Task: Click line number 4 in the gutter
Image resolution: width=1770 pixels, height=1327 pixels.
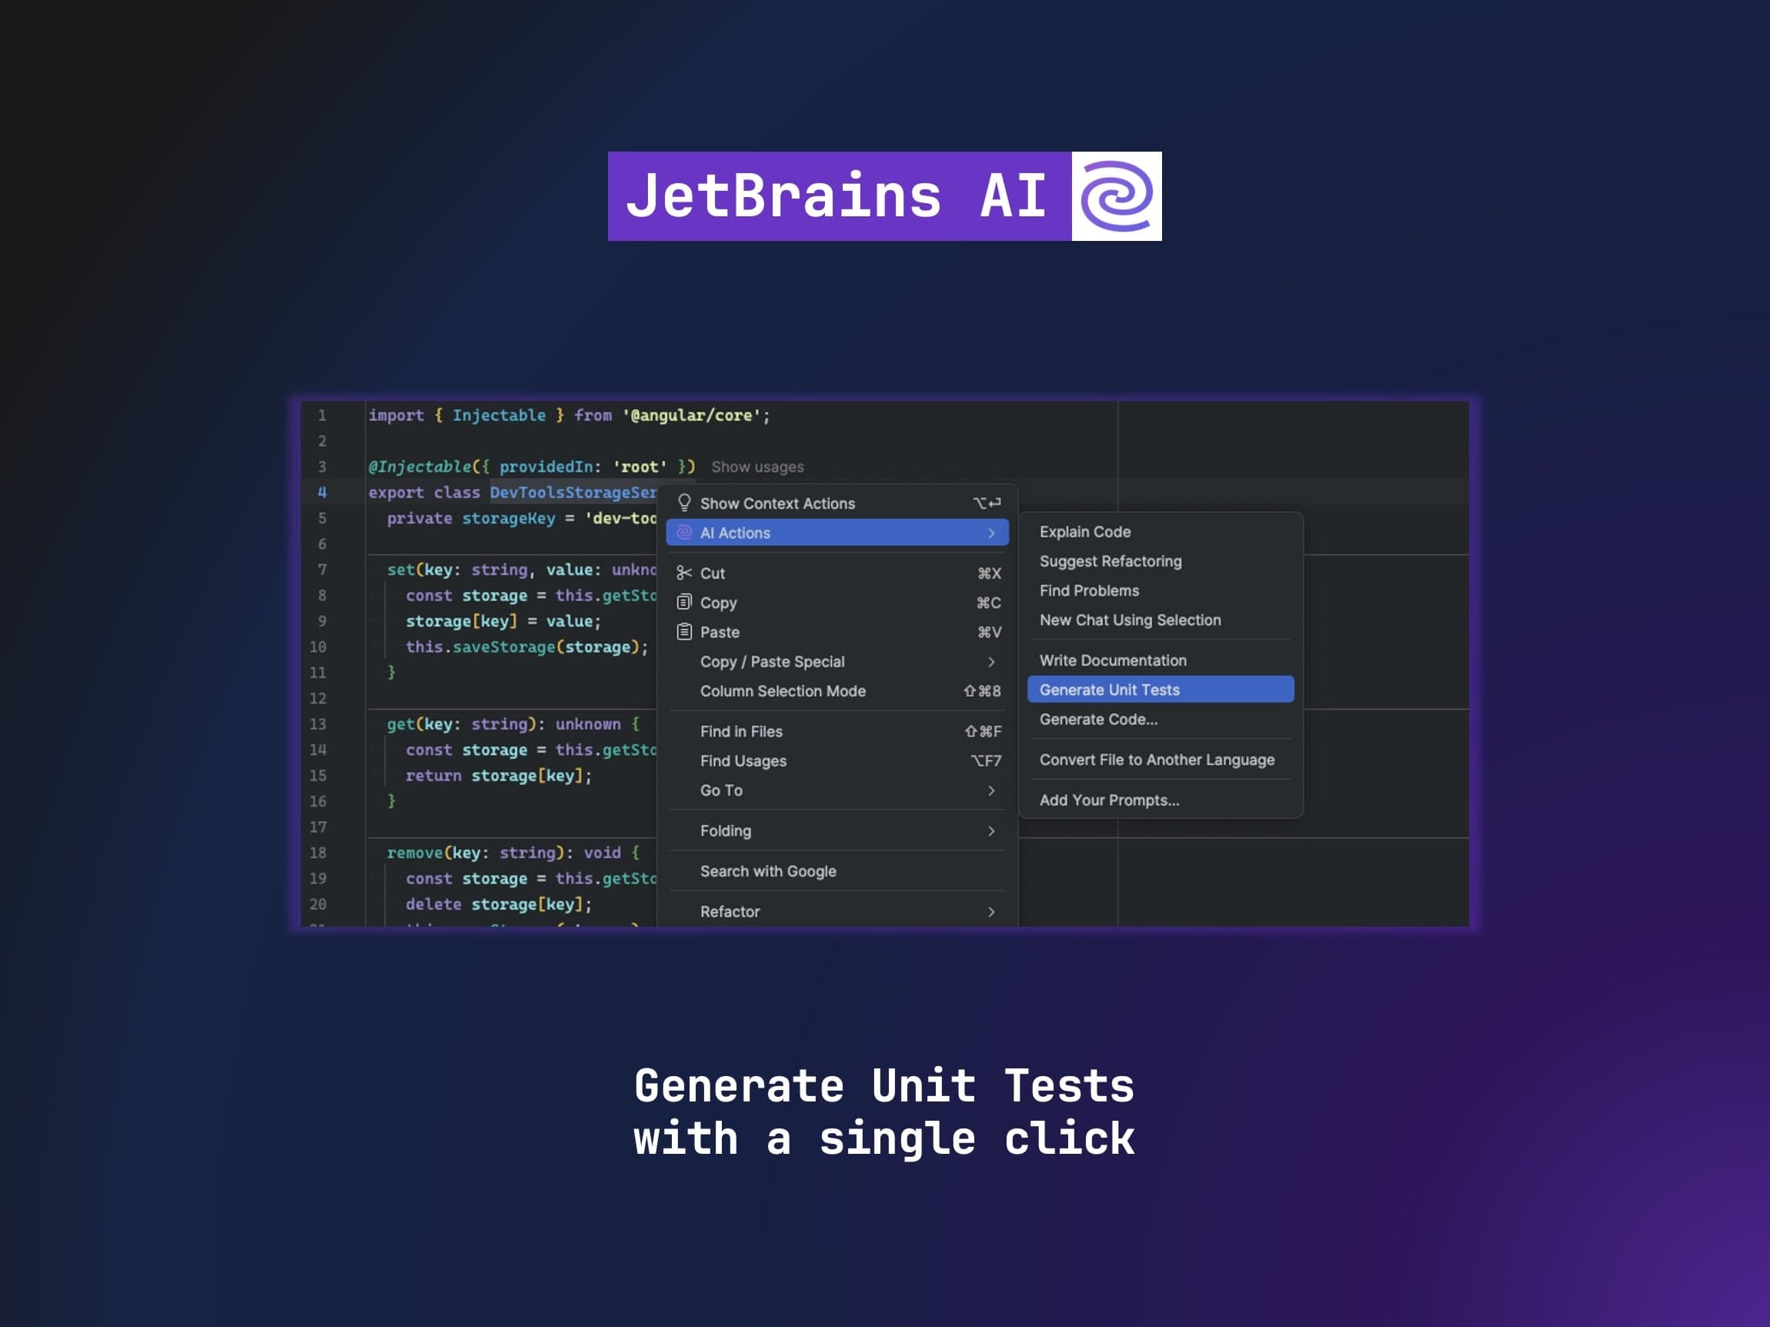Action: click(321, 492)
